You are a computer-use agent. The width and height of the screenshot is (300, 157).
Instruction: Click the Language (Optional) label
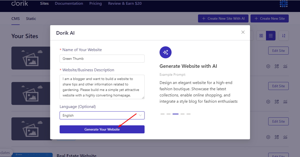[78, 107]
